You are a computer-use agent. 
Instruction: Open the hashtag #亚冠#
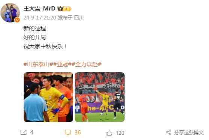(62, 64)
